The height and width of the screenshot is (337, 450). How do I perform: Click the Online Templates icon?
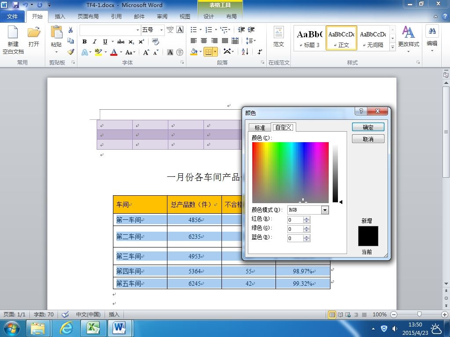click(278, 32)
